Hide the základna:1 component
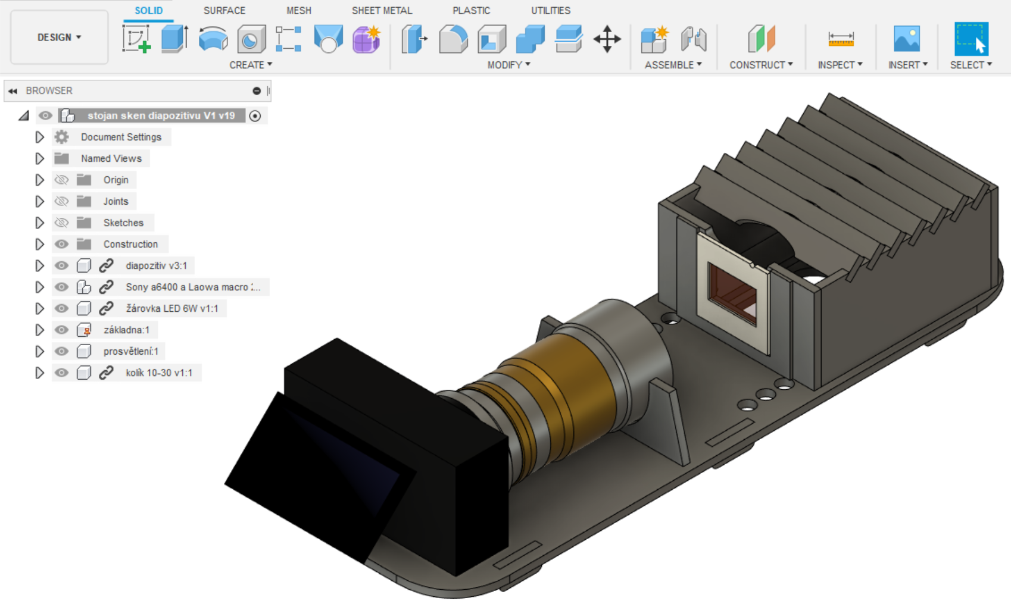 click(61, 330)
